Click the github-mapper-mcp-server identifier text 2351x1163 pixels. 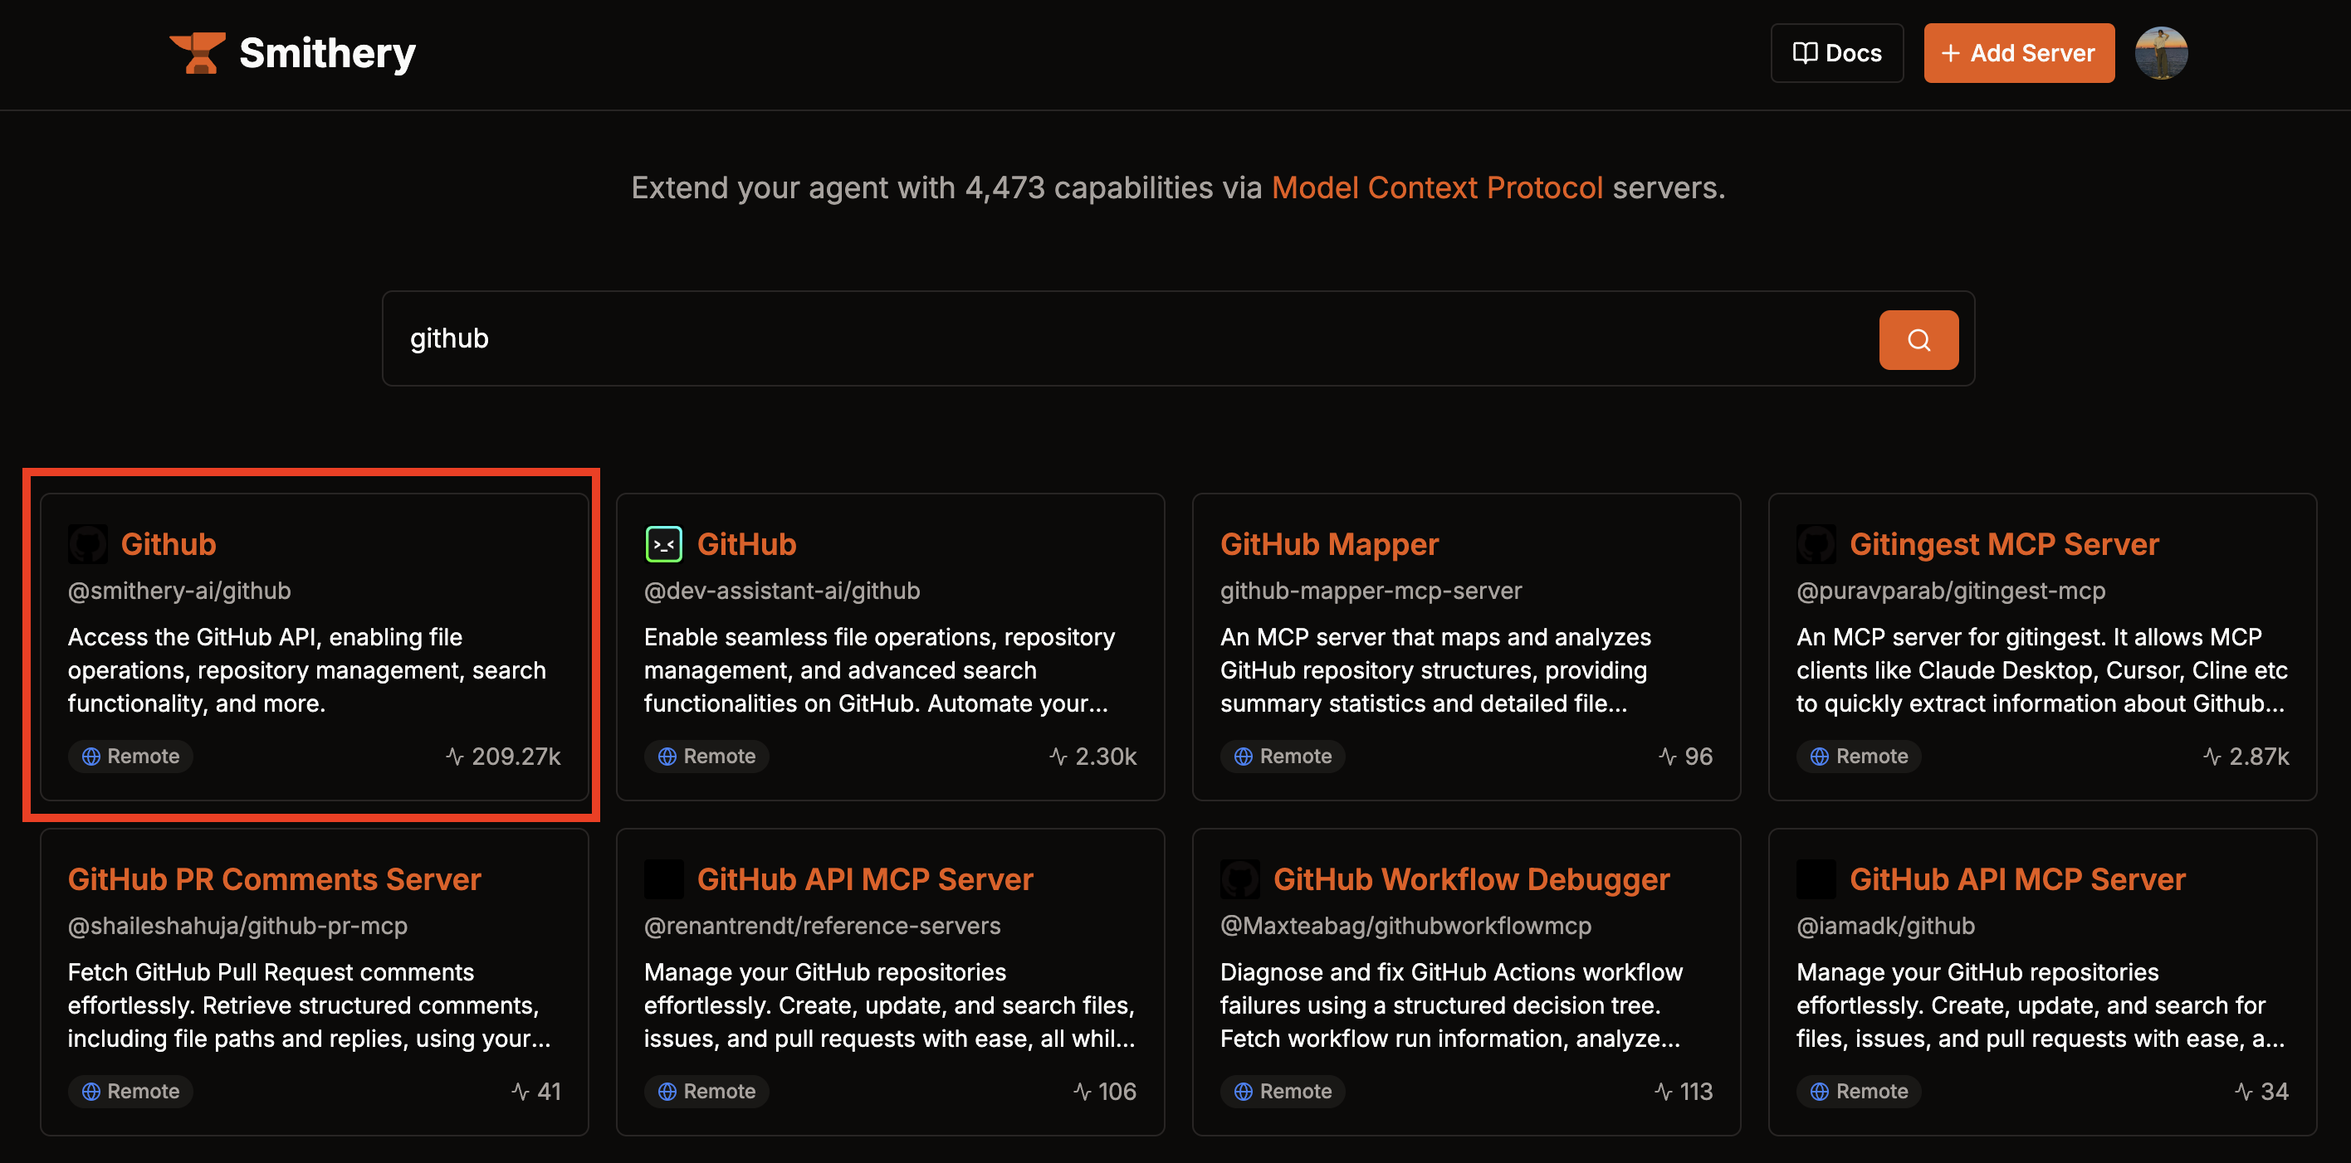1371,591
